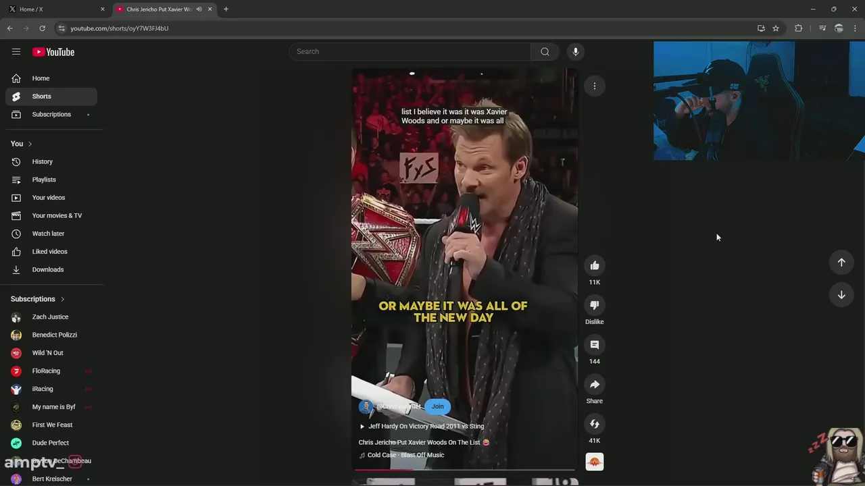Click the YouTube search input field

coord(410,51)
